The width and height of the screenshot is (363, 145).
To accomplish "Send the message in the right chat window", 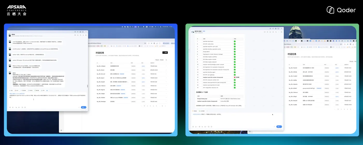I will (x=278, y=127).
